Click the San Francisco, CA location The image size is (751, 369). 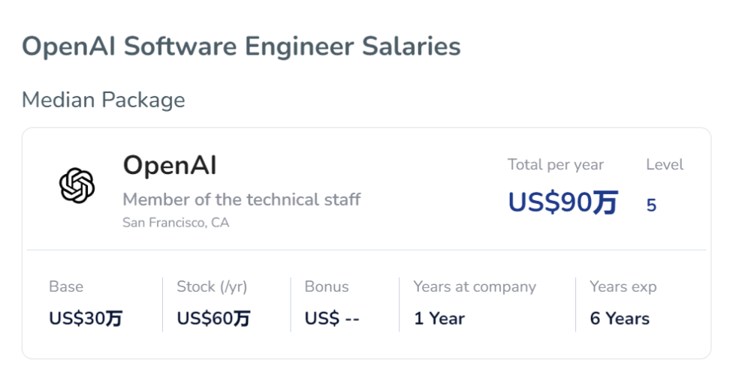176,223
